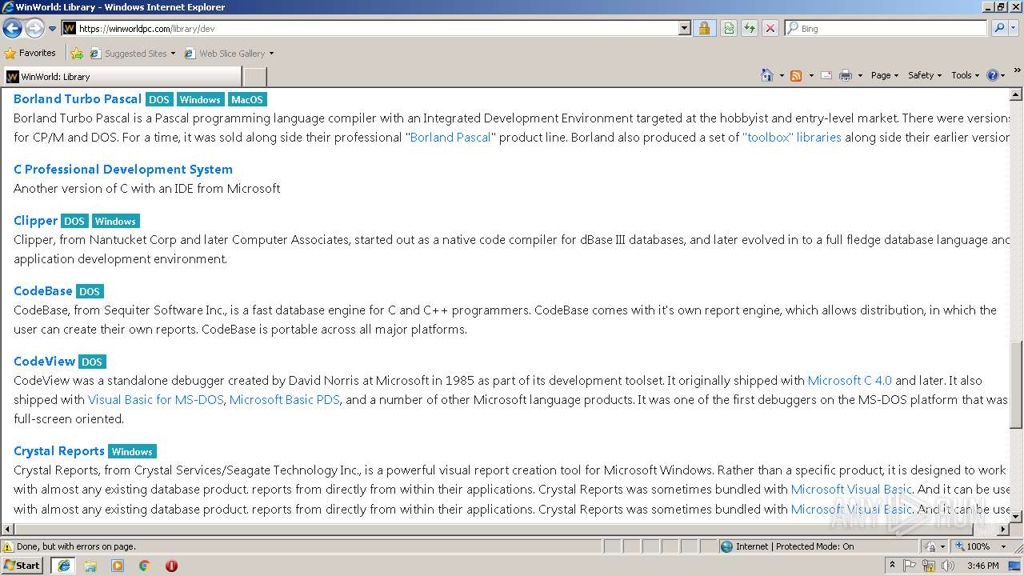The height and width of the screenshot is (576, 1024).
Task: Open Windows Explorer folder in taskbar
Action: 90,566
